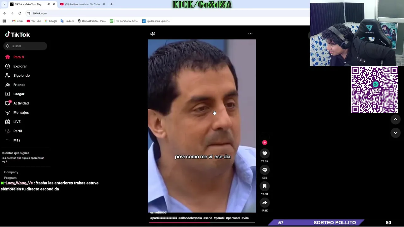Open the #viral hashtag

click(x=245, y=218)
